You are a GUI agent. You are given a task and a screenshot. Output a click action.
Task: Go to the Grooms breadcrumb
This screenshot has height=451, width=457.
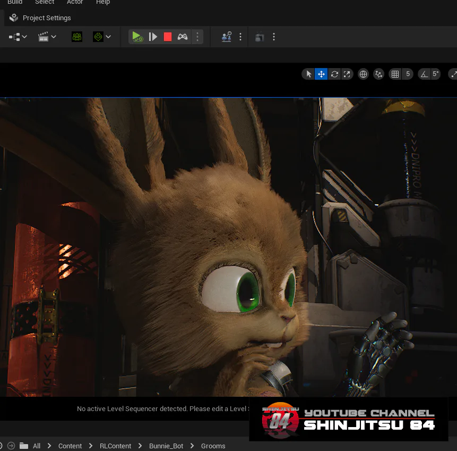tap(213, 446)
